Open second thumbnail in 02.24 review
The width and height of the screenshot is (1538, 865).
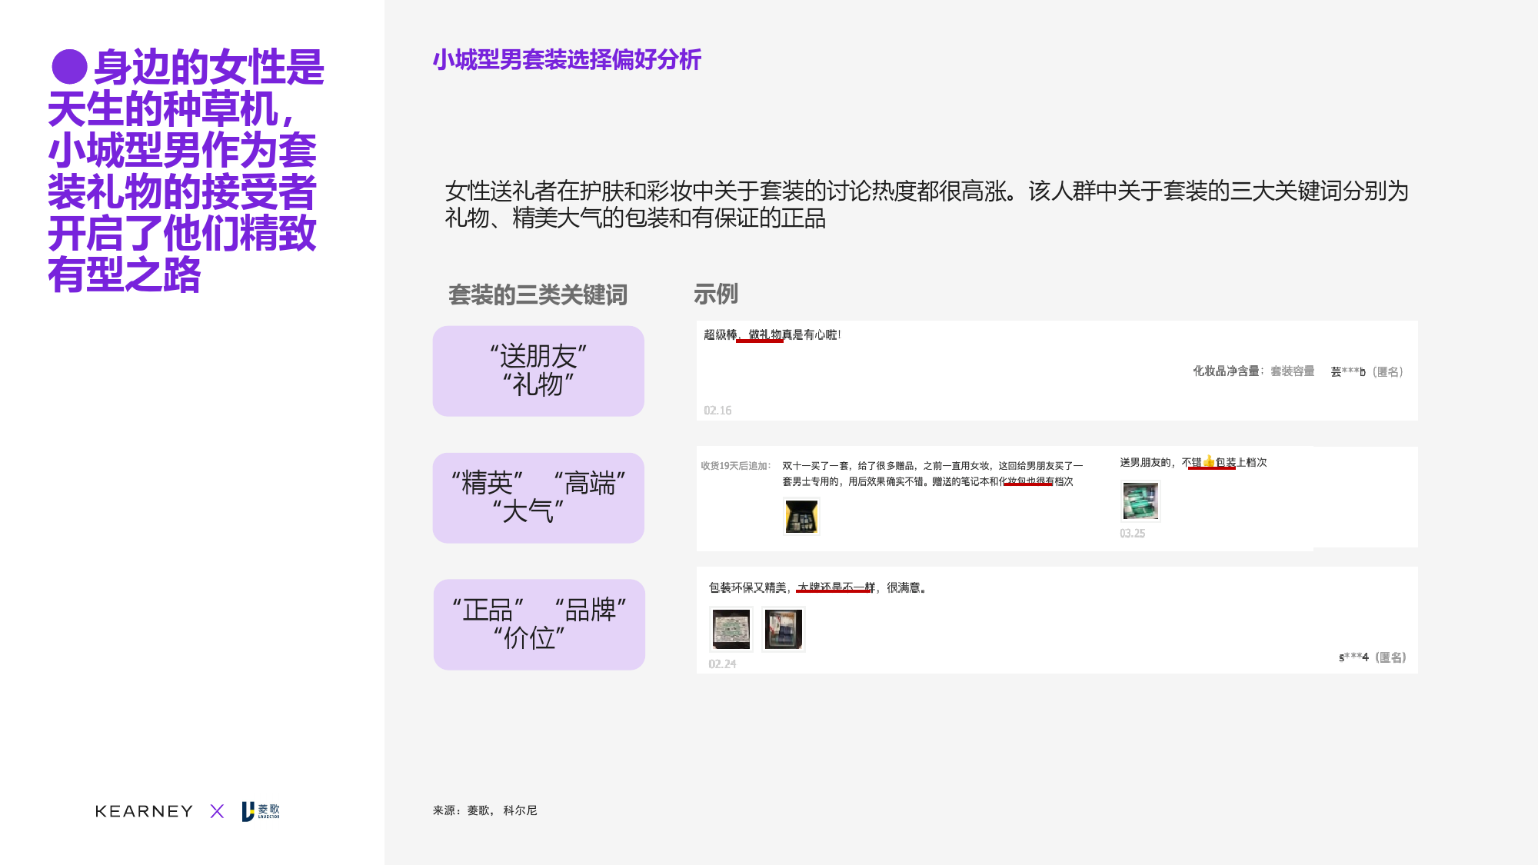click(783, 629)
